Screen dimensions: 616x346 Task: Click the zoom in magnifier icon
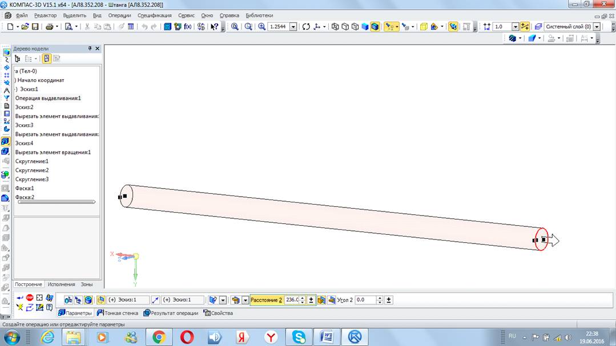coord(262,27)
